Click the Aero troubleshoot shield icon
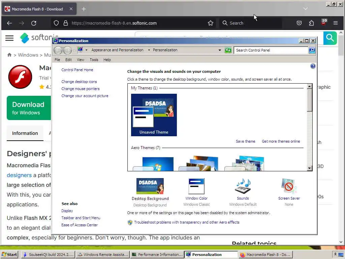Viewport: 345px width, 259px height. click(x=130, y=223)
